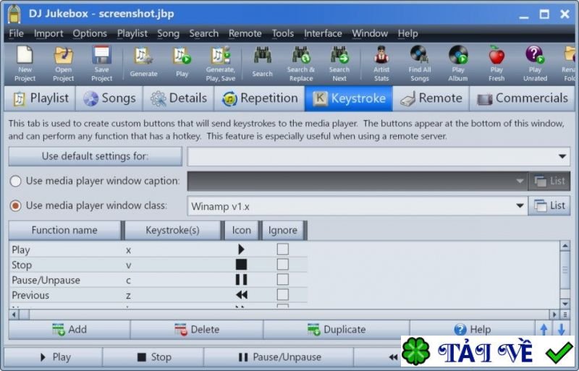The width and height of the screenshot is (579, 371).
Task: Open the Window menu
Action: [370, 33]
